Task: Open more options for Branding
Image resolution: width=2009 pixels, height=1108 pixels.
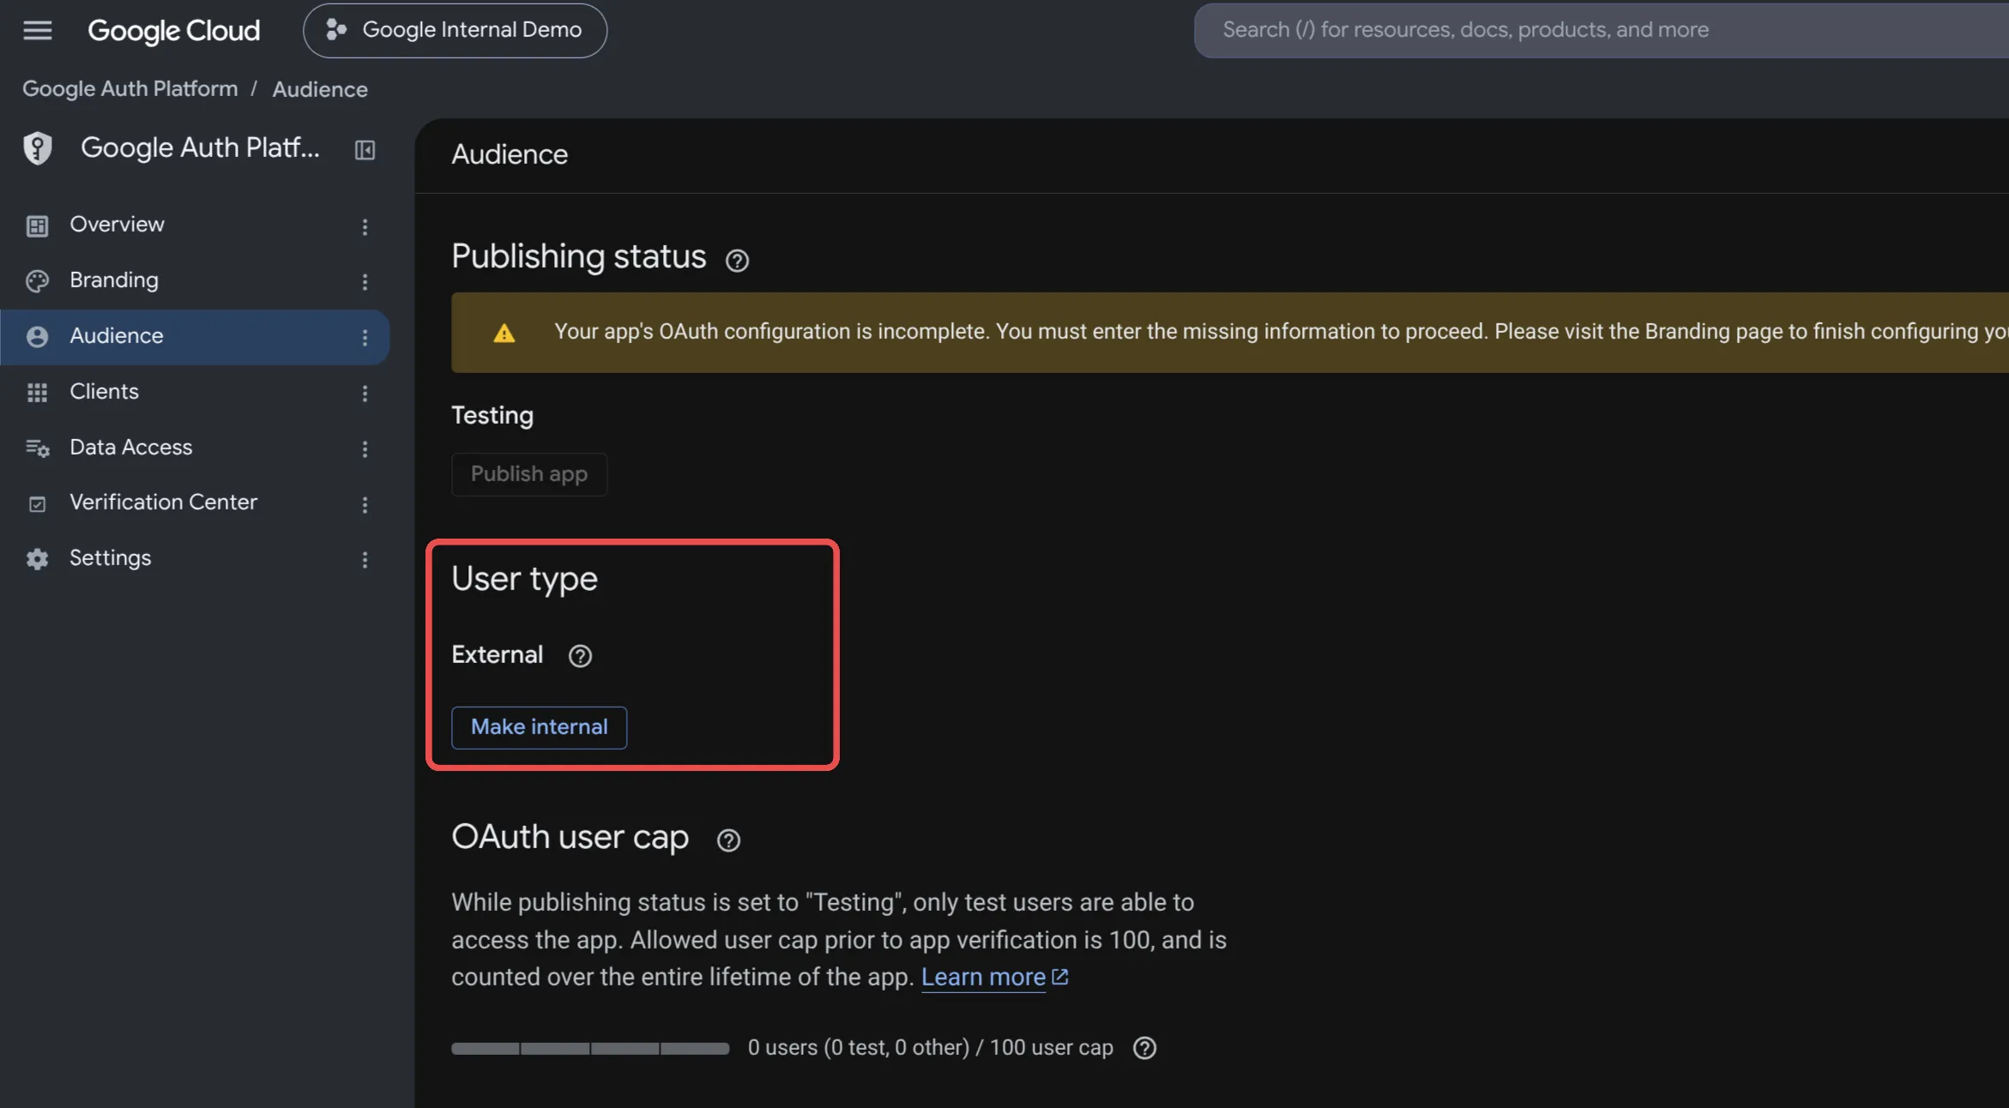Action: 365,282
